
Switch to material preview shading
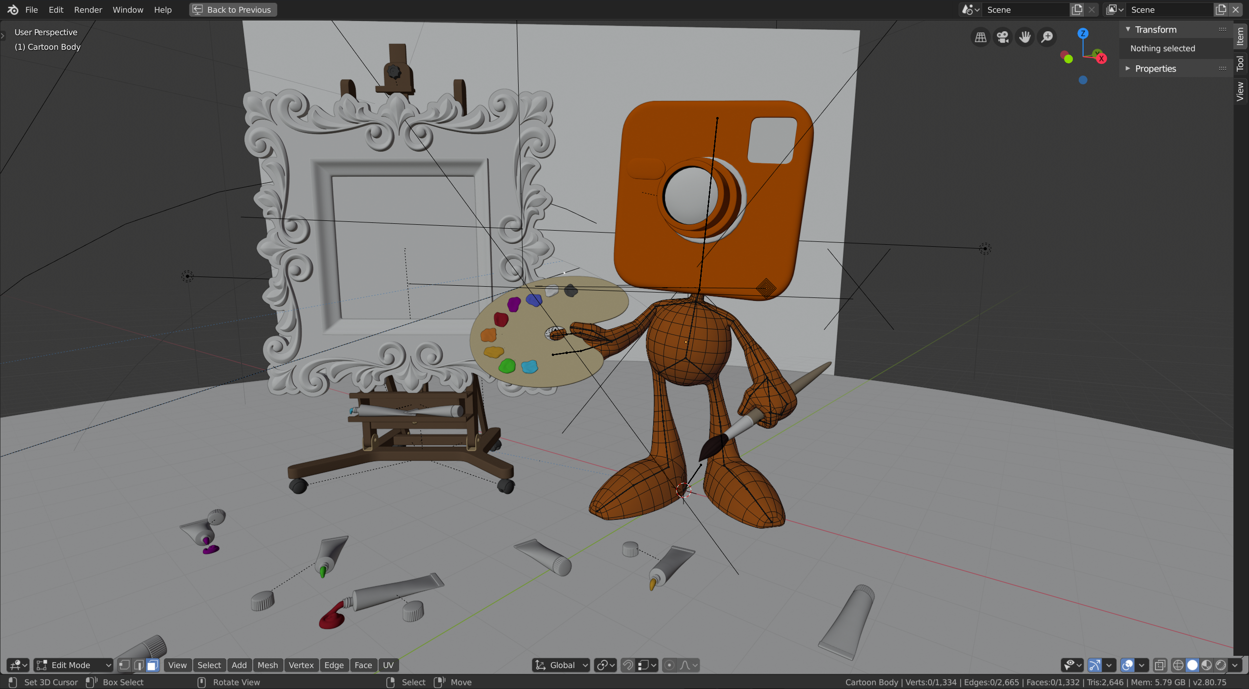click(1207, 665)
